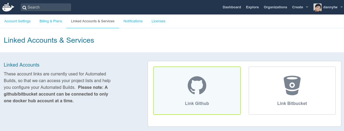
Task: Switch to the Account Settings tab
Action: click(x=17, y=21)
